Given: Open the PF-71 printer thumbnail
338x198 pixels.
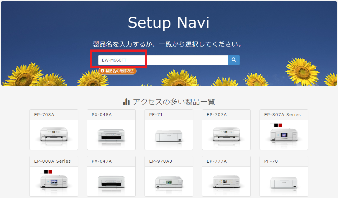Looking at the screenshot, I should coord(169,136).
